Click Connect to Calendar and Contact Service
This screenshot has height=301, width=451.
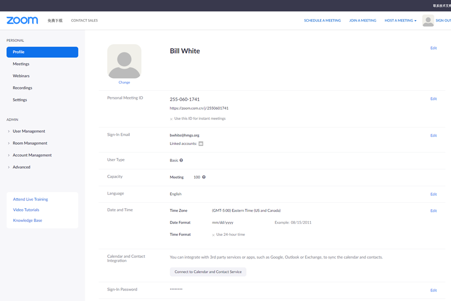click(x=208, y=272)
